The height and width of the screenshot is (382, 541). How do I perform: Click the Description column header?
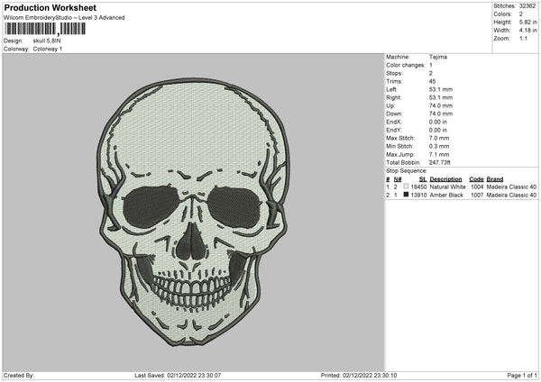(445, 178)
